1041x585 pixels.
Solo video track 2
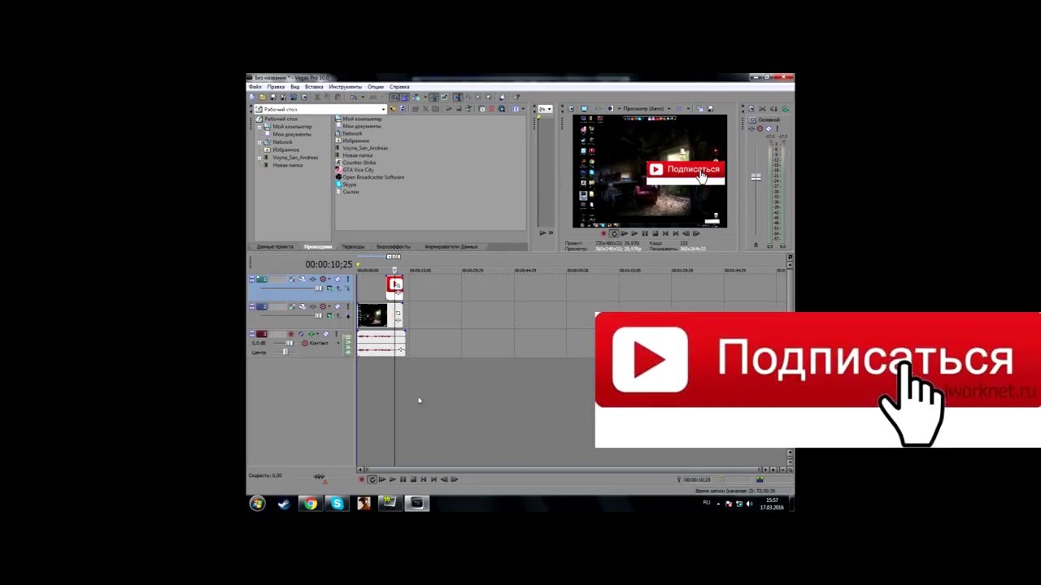(x=348, y=306)
